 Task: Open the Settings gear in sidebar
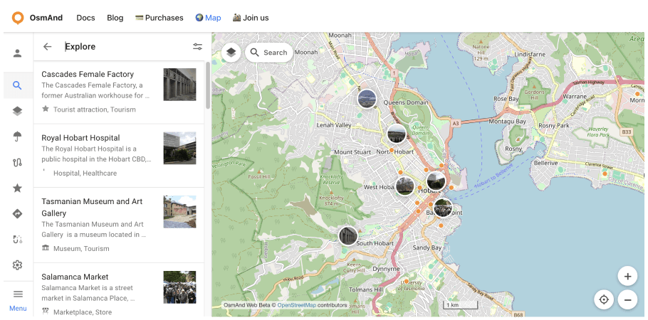[18, 265]
